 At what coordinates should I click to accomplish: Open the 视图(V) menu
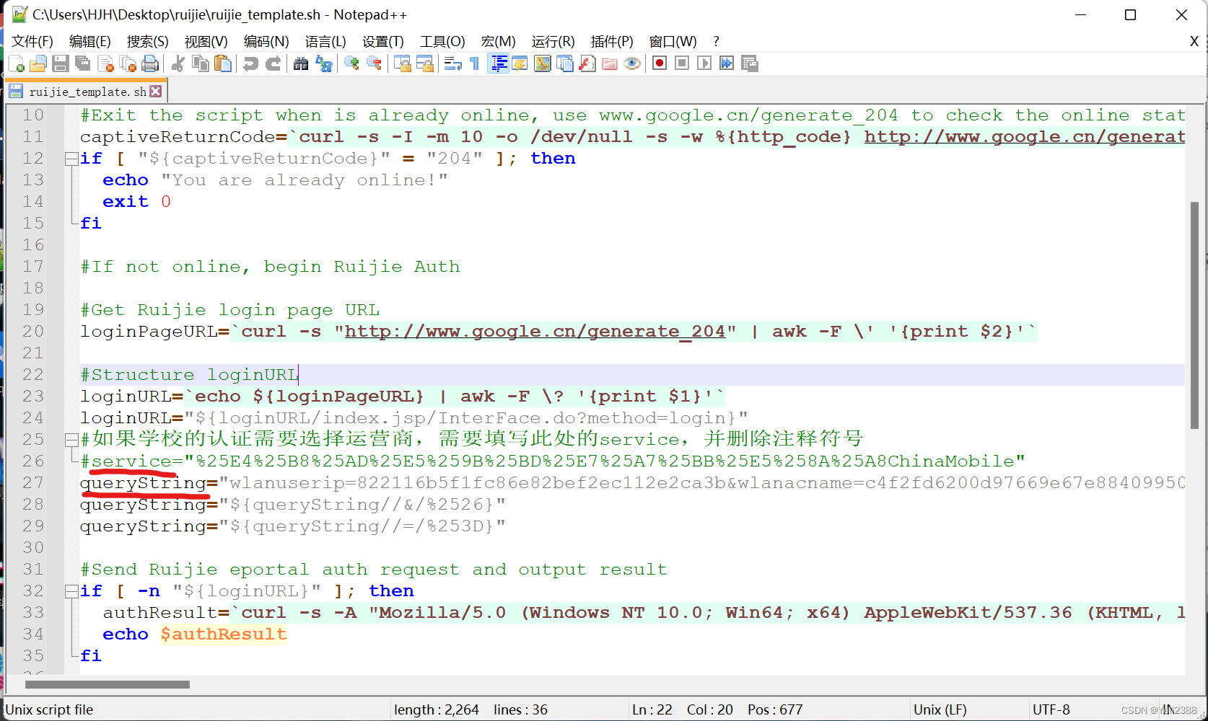pos(206,41)
